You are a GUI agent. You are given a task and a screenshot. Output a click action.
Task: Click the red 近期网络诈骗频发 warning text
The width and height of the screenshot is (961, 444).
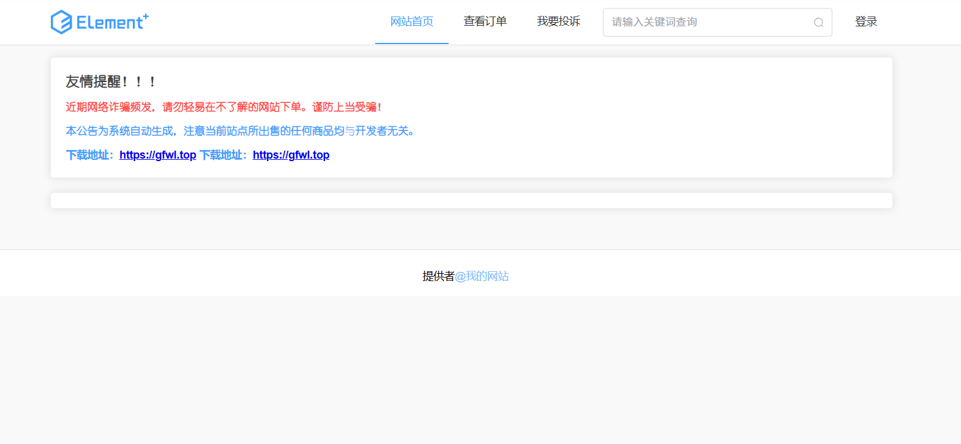pyautogui.click(x=223, y=107)
